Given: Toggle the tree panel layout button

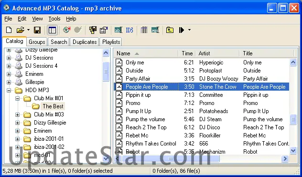Looking at the screenshot, I should point(52,30).
